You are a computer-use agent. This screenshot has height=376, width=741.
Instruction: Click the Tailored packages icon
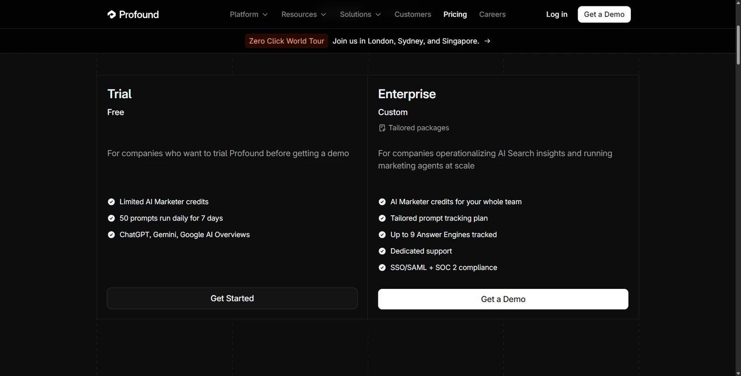[382, 128]
